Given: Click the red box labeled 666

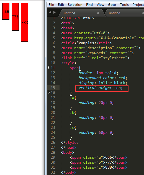Looking at the screenshot, I should click(x=6, y=11).
